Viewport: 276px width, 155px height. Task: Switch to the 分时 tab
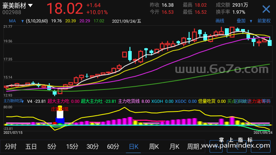click(11, 146)
